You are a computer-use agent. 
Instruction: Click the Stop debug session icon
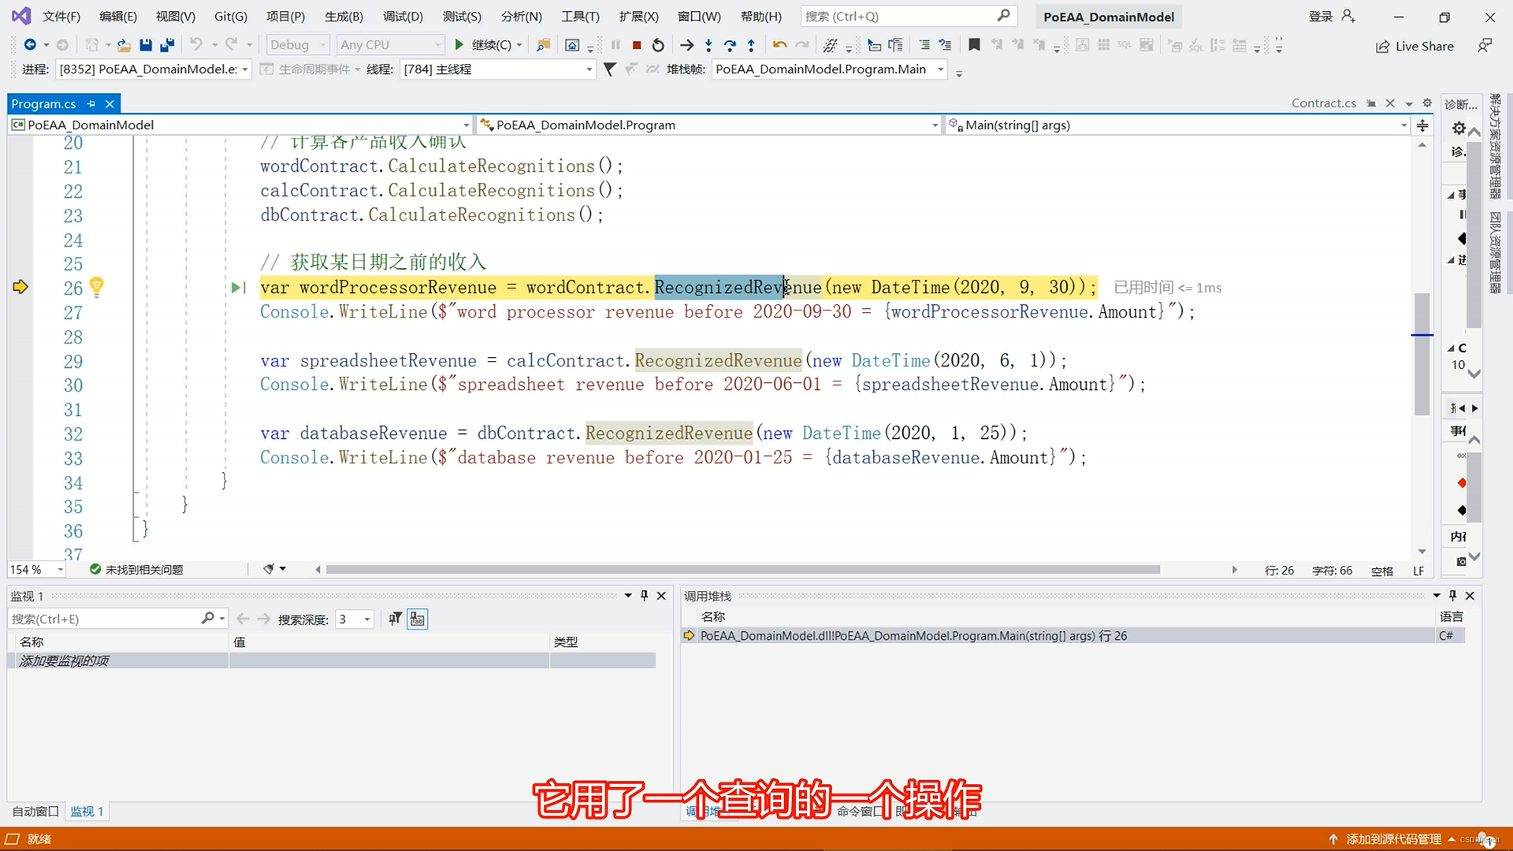tap(635, 45)
